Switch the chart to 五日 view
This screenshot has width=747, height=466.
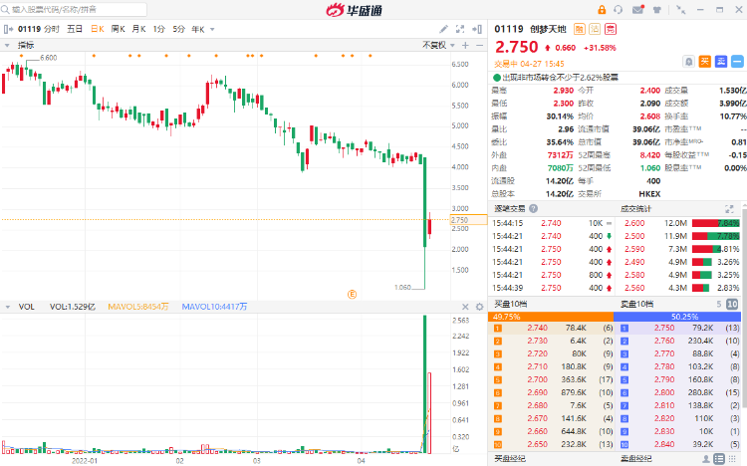[x=75, y=29]
